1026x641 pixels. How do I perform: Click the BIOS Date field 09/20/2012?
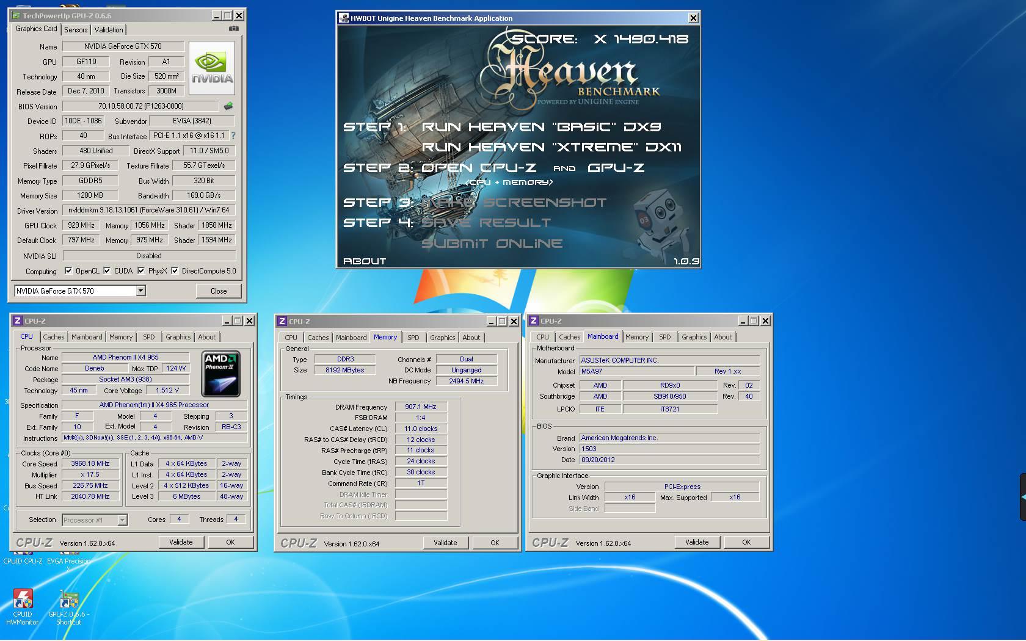click(x=669, y=460)
